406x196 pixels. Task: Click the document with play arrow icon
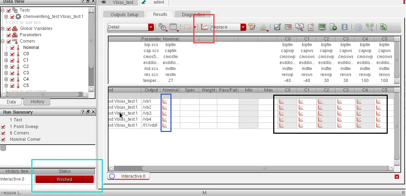click(x=333, y=27)
